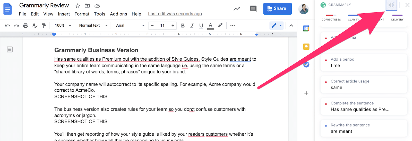
Task: Open the 'Last edit was seconds ago' link
Action: coord(175,14)
